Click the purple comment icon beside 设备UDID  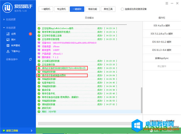click(39, 43)
